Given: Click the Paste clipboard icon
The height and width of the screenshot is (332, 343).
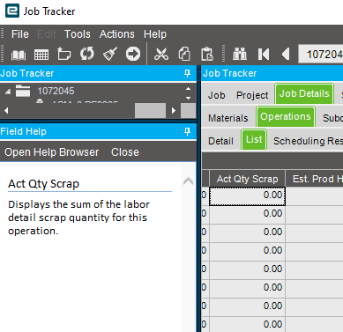Looking at the screenshot, I should coord(207,54).
